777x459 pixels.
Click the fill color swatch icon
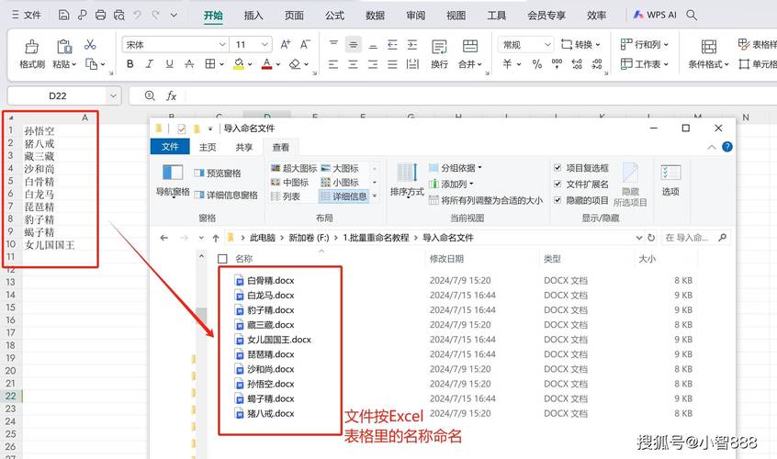(239, 64)
